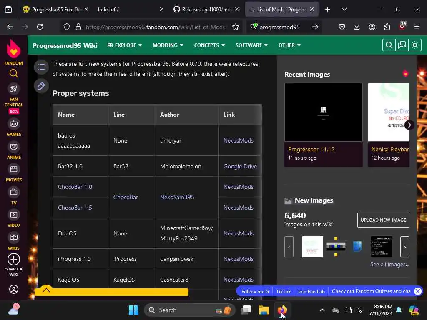
Task: Click the taskbar Search box
Action: [190, 310]
